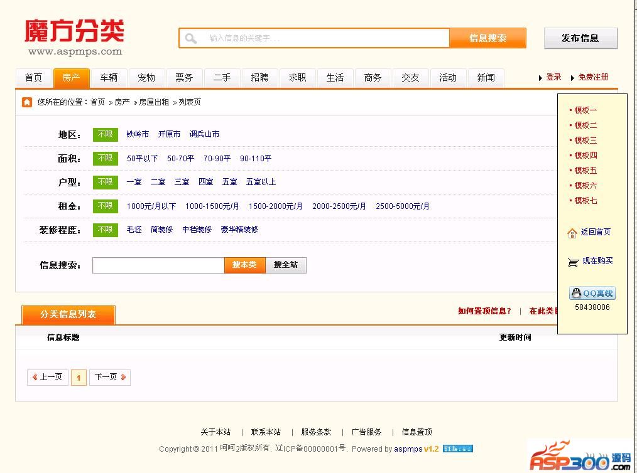637x473 pixels.
Task: Open the 求职 tab
Action: click(x=297, y=78)
